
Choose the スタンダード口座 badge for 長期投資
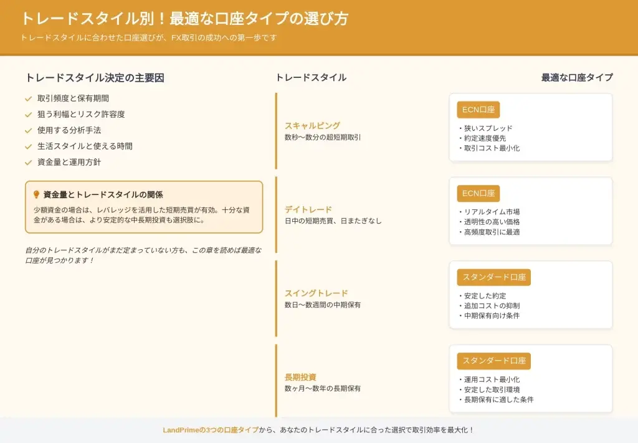(x=493, y=361)
